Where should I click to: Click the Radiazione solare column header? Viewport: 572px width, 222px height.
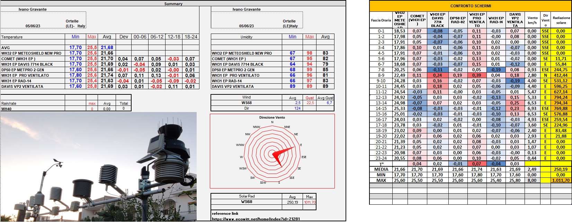click(561, 20)
